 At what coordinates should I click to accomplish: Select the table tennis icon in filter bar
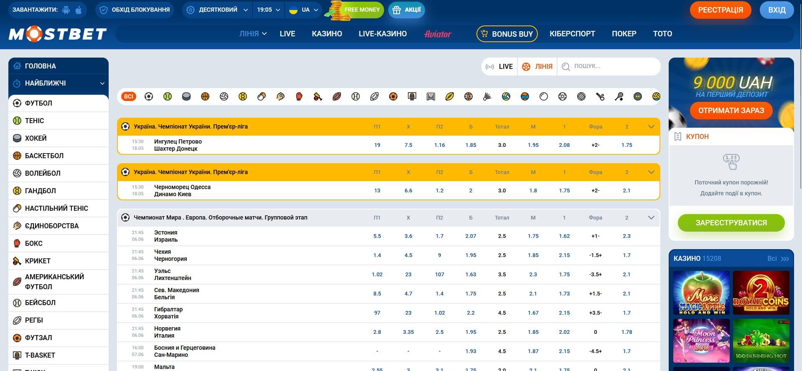coord(262,96)
